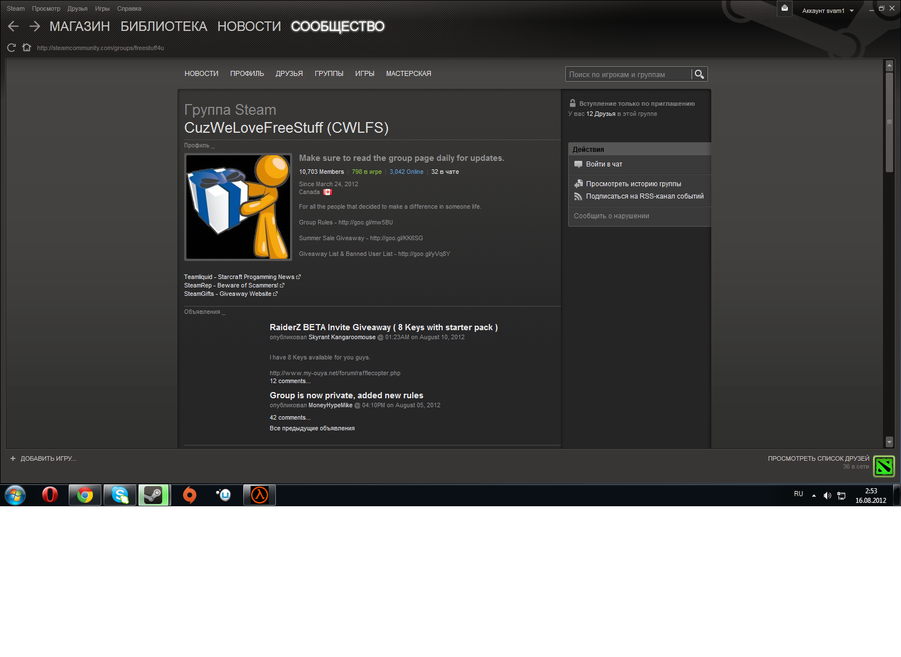
Task: Go to the НОВОСТИ main section
Action: point(249,26)
